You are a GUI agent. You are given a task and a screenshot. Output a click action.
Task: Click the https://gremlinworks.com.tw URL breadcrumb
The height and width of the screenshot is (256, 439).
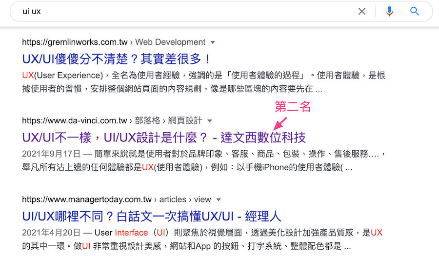pos(75,42)
